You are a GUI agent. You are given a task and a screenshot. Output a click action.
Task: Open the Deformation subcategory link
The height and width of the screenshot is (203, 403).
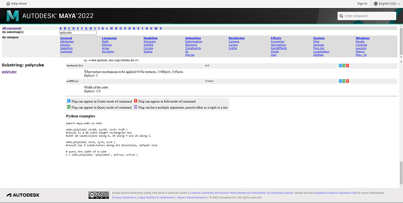193,41
